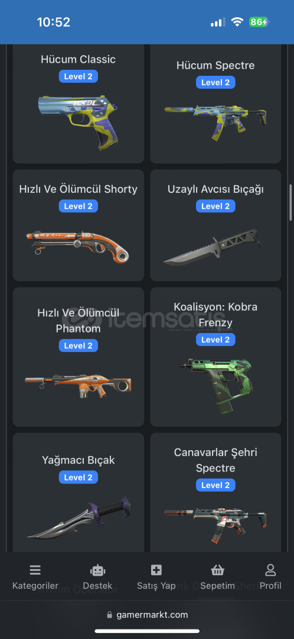The width and height of the screenshot is (294, 639).
Task: Tap the Wi-Fi icon in status bar
Action: click(x=237, y=22)
